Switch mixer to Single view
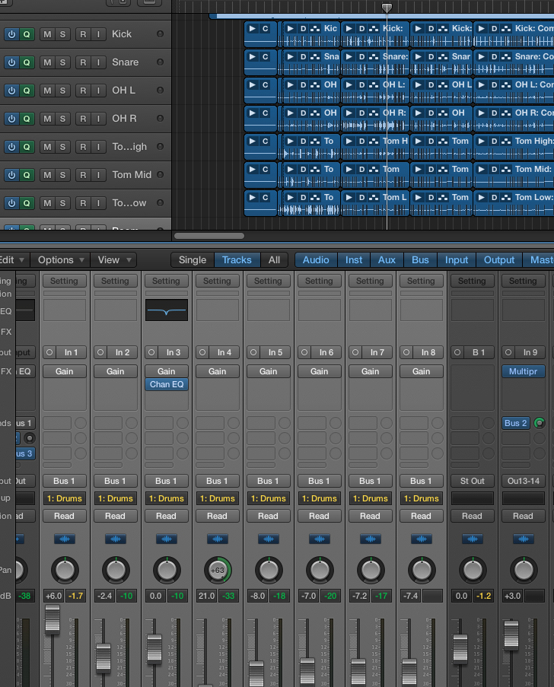This screenshot has height=687, width=554. [x=192, y=260]
